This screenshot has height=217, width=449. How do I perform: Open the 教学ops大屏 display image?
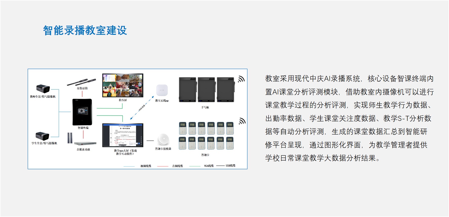(123, 135)
